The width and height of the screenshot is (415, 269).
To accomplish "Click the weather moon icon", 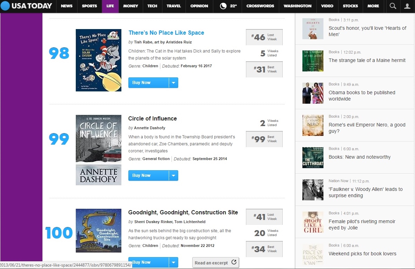I will click(x=223, y=6).
